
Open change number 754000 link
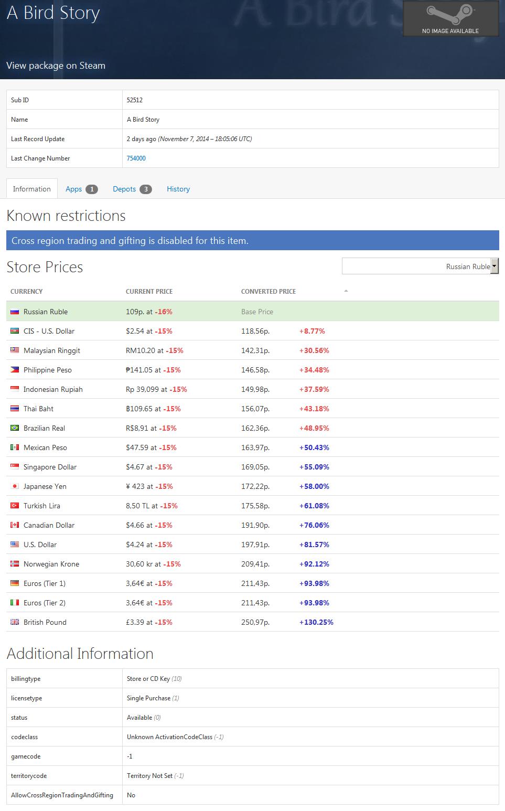click(136, 158)
